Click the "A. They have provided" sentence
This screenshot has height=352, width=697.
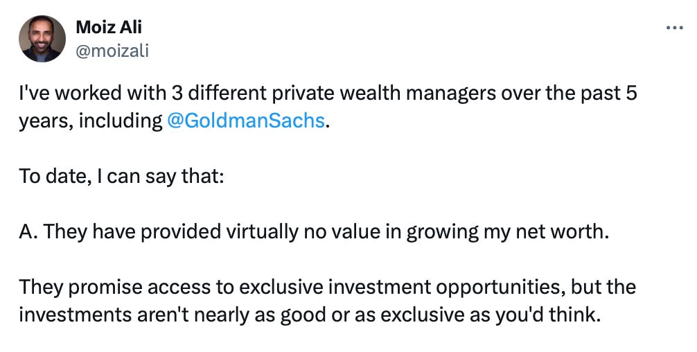coord(313,232)
